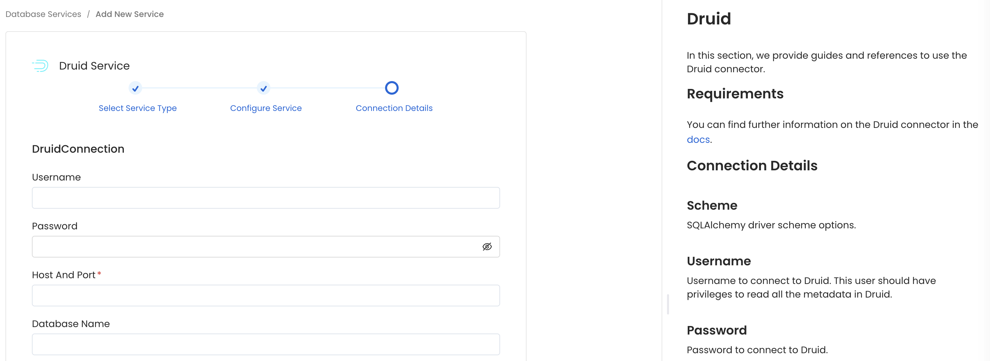Click the DruidConnection section heading

(78, 149)
